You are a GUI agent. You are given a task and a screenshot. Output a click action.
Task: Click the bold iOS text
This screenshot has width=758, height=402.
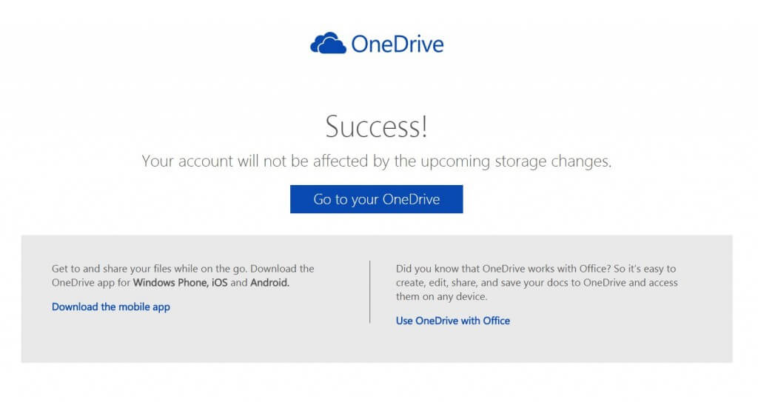pos(219,283)
